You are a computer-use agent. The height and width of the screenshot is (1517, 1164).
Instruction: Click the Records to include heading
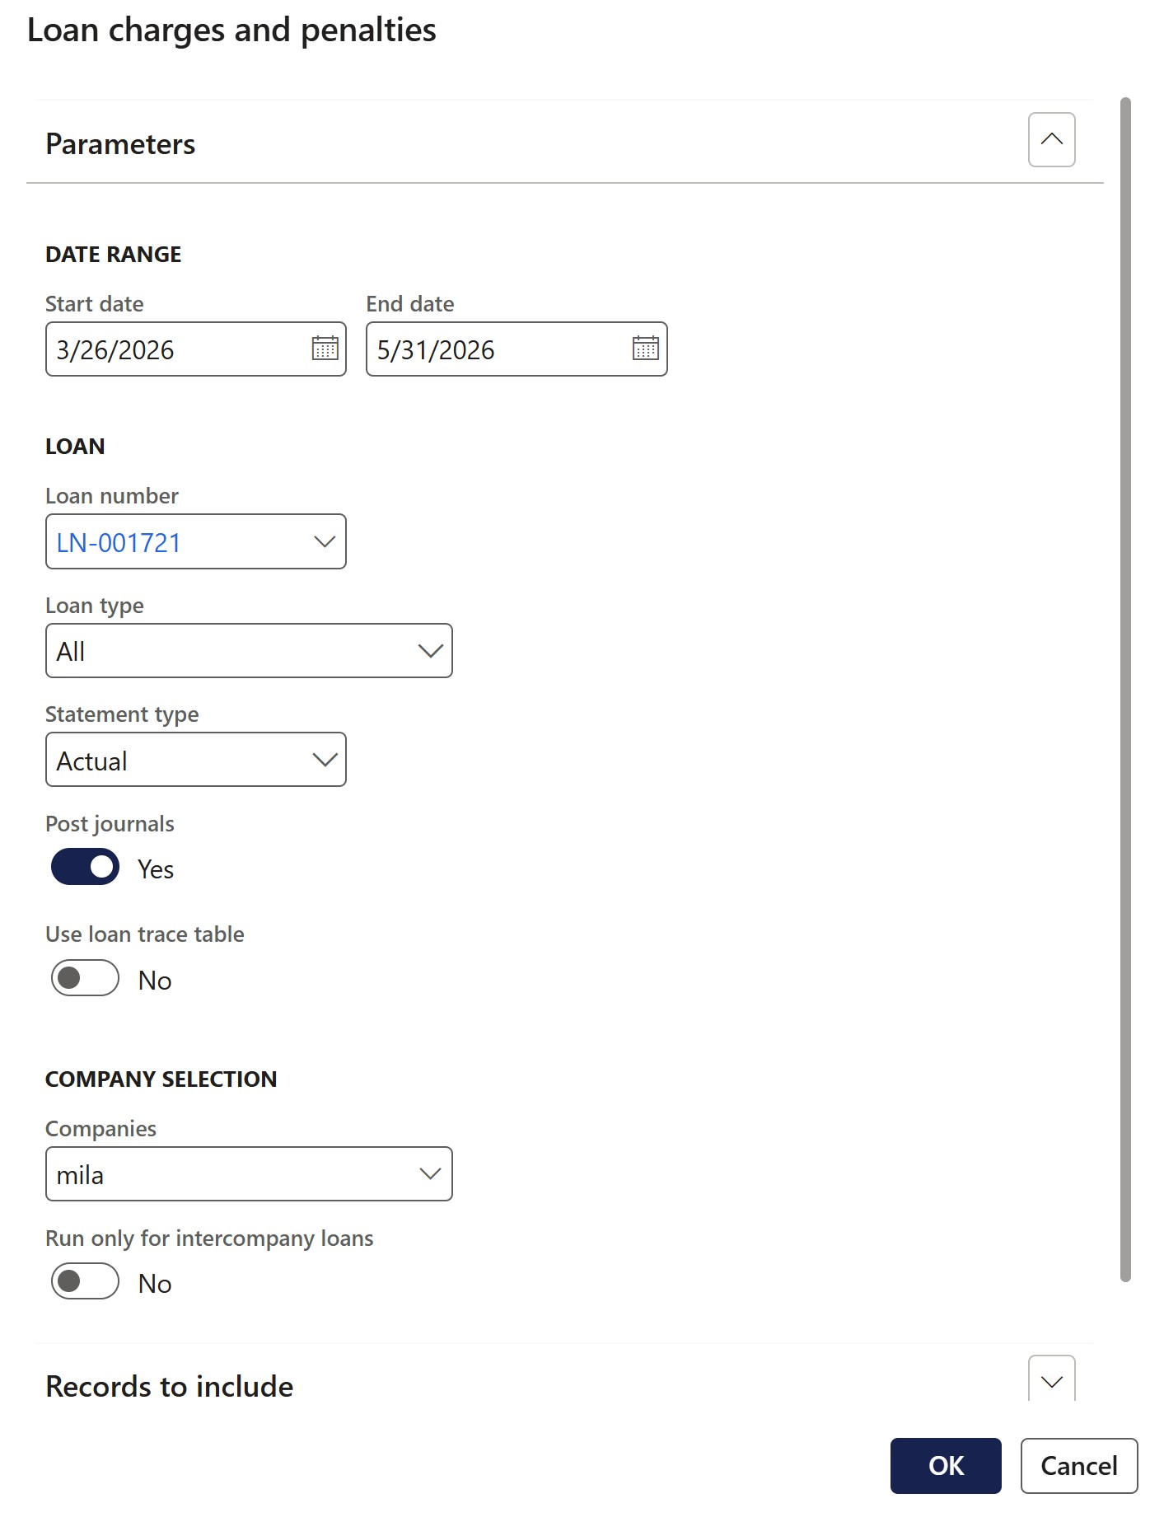(170, 1387)
